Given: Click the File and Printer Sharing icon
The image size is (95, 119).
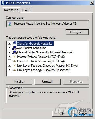Looking at the screenshot, I should (15, 52).
